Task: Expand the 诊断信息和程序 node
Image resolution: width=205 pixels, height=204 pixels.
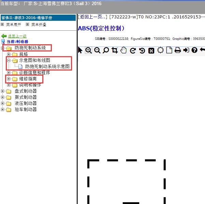Action: pos(9,73)
